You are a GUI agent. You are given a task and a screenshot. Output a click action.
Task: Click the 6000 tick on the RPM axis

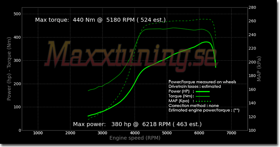(x=199, y=133)
